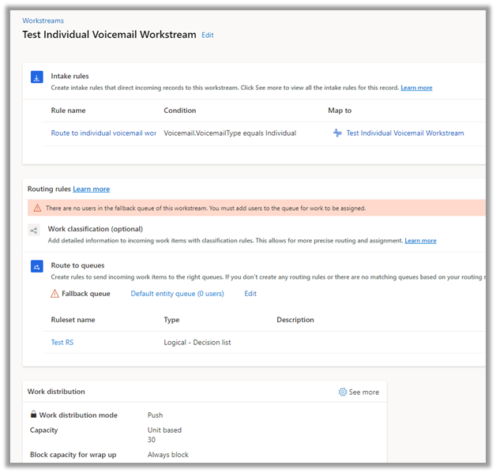The image size is (496, 473).
Task: Expand Work distribution with See more
Action: tap(363, 392)
